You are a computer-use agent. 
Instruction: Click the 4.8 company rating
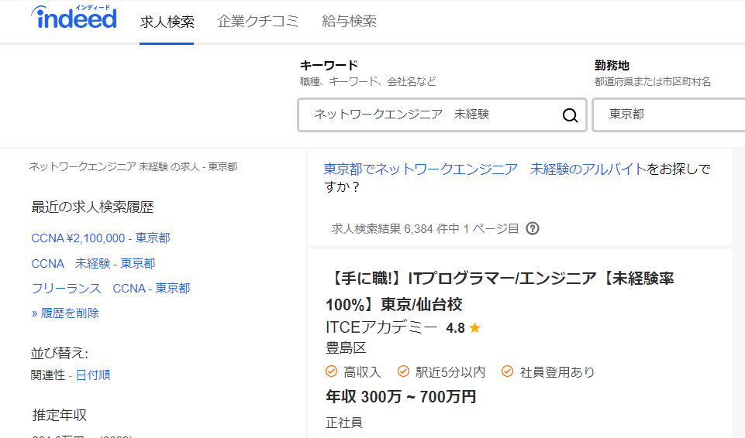[x=455, y=328]
